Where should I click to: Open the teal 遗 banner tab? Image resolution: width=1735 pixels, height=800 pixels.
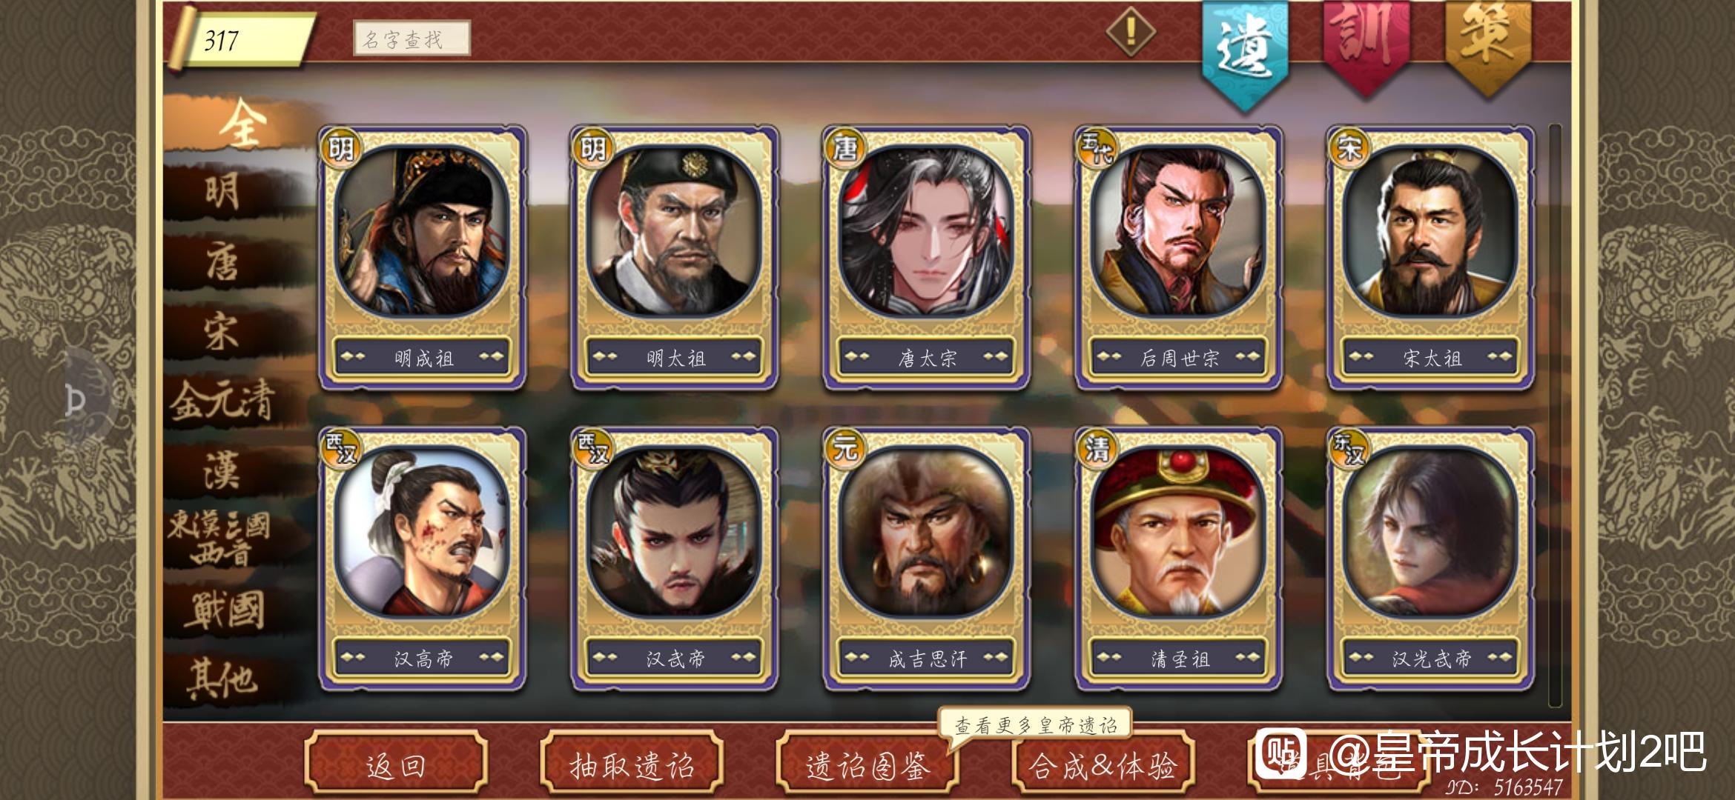coord(1245,52)
